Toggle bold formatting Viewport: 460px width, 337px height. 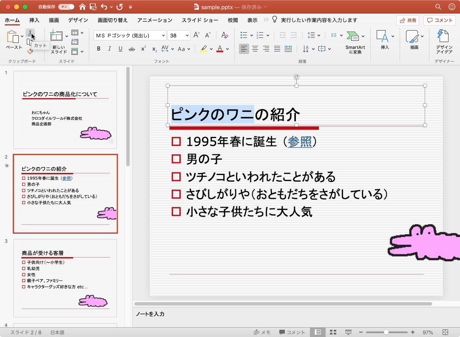99,49
